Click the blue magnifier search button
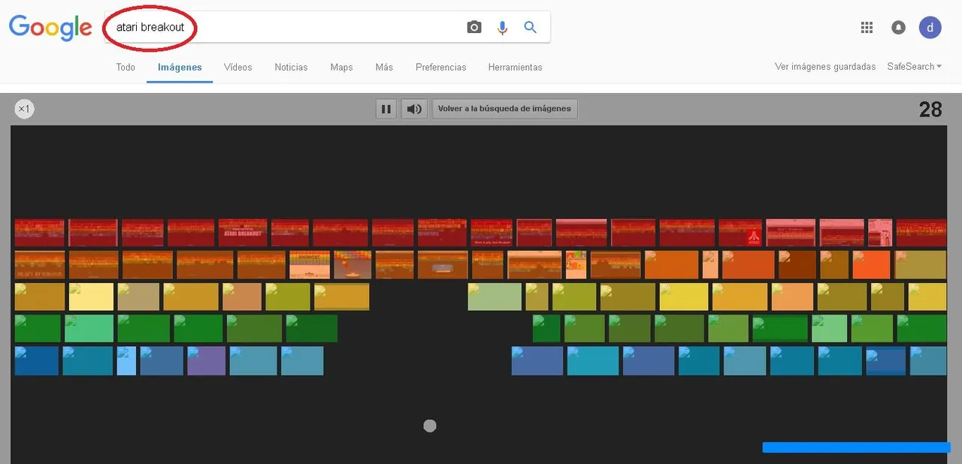The height and width of the screenshot is (464, 962). (x=531, y=28)
